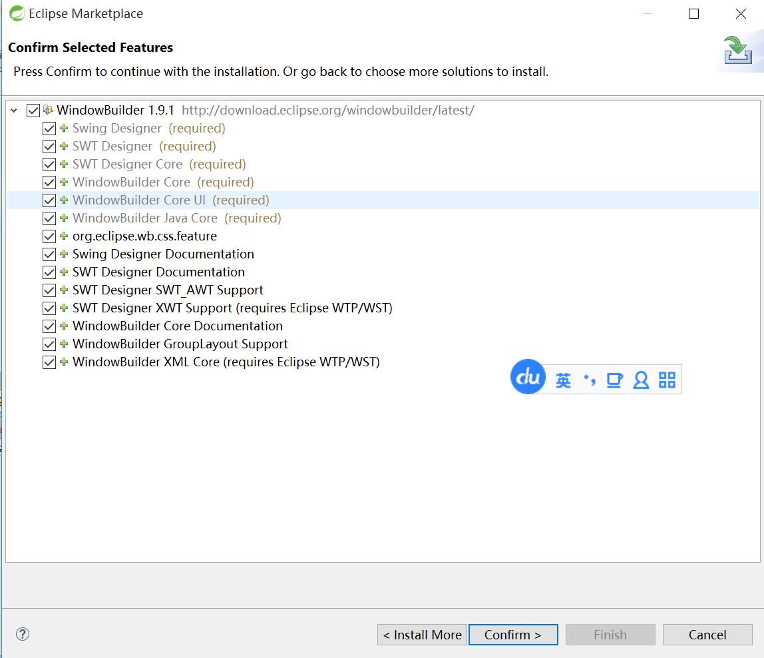
Task: Click the plus icon beside SWT Designer Documentation
Action: click(64, 272)
